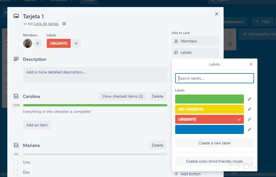
Task: Check the Uno checklist item
Action: 16,162
